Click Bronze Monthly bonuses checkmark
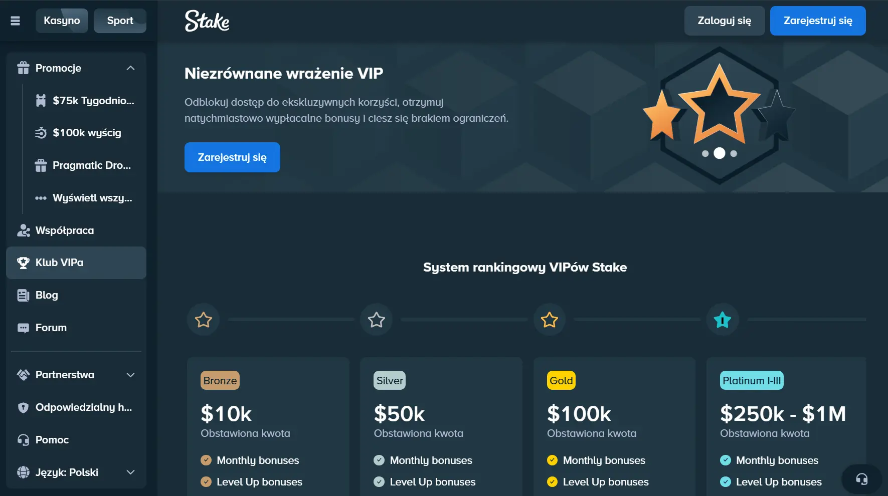The height and width of the screenshot is (496, 888). point(206,460)
